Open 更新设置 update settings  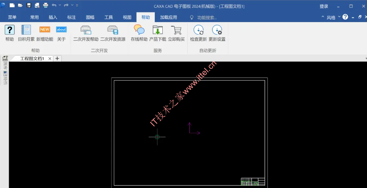[x=217, y=33]
